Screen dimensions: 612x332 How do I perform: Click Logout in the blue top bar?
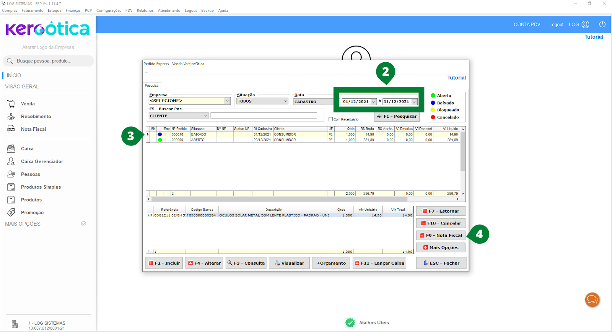point(556,24)
